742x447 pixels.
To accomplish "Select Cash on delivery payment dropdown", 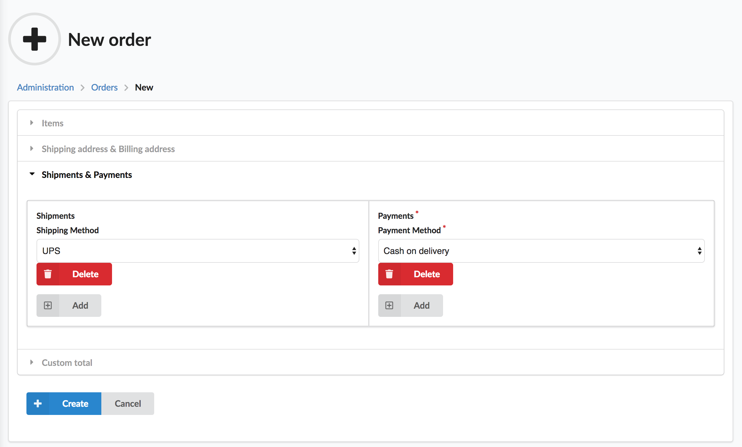I will 541,251.
